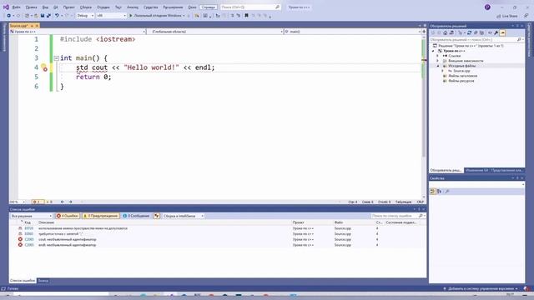534x300 pixels.
Task: Collapse the main function code block
Action: tap(56, 58)
